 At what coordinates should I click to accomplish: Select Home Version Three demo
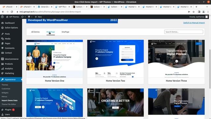coord(176,62)
